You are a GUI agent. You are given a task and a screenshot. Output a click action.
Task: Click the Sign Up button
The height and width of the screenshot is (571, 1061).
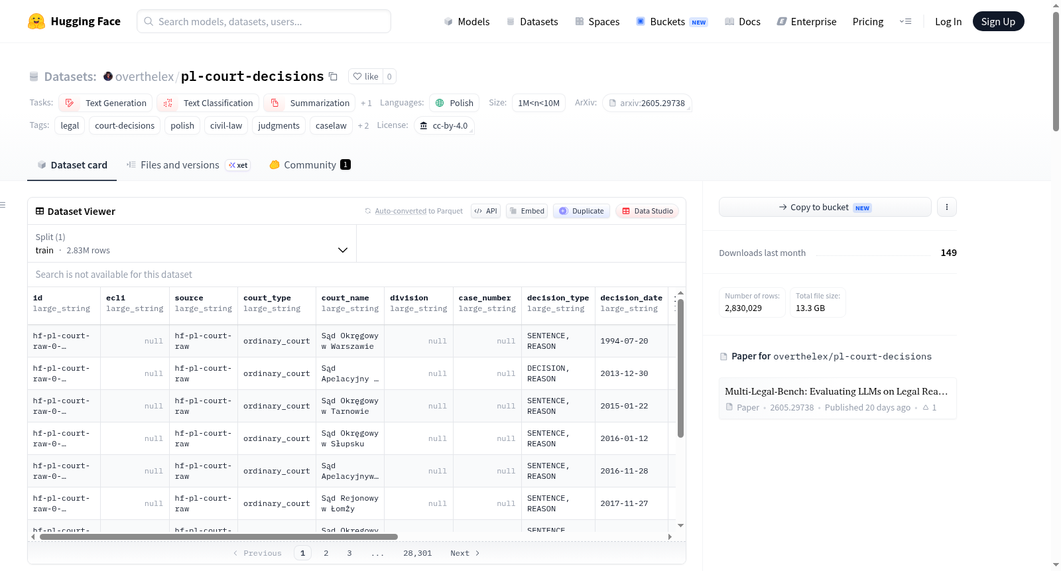tap(998, 21)
